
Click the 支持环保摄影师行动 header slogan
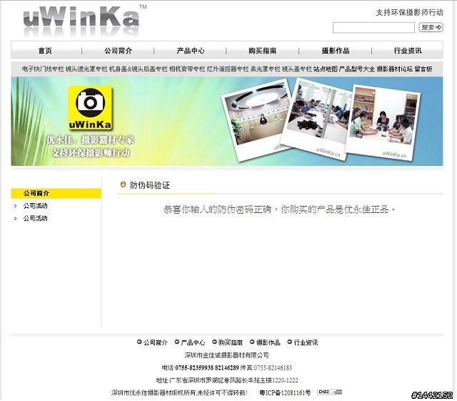[x=409, y=12]
